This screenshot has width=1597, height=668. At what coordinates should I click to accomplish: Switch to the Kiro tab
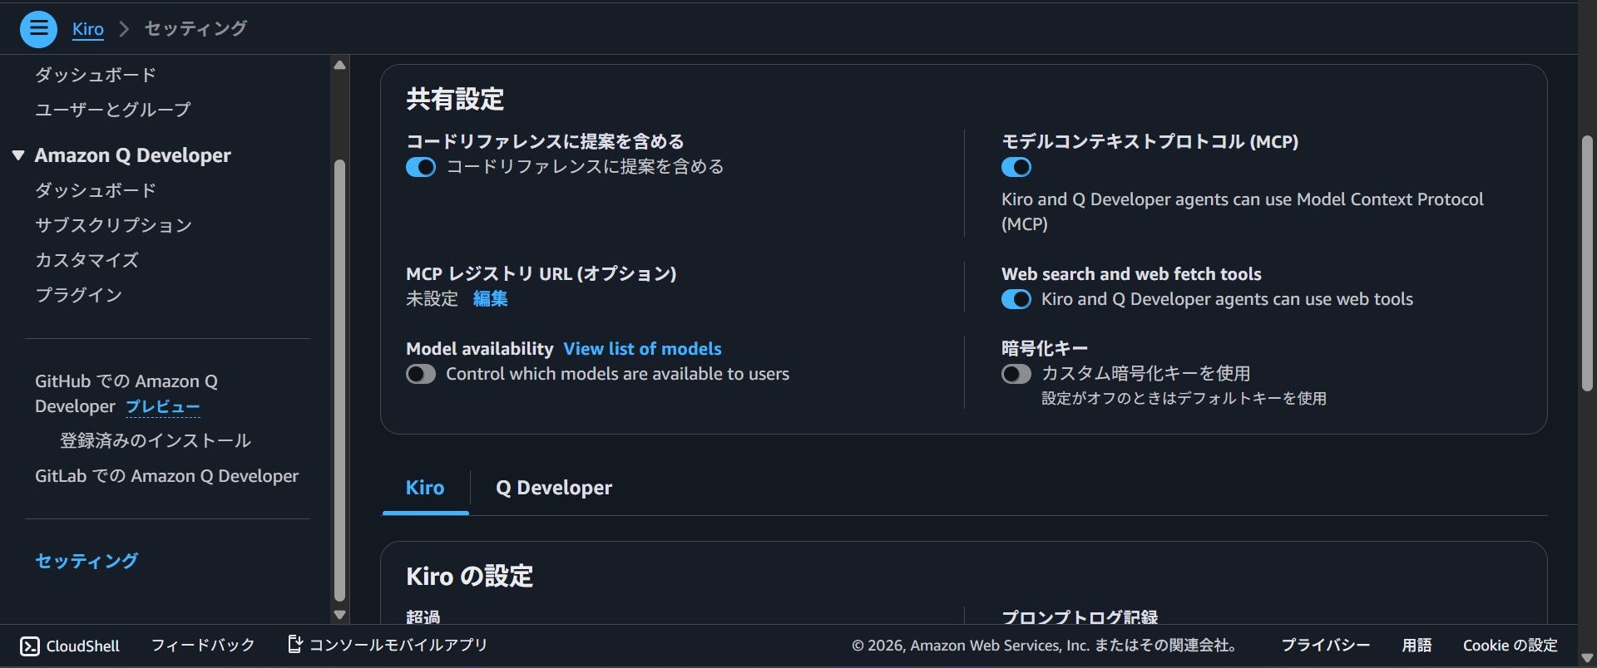click(425, 488)
